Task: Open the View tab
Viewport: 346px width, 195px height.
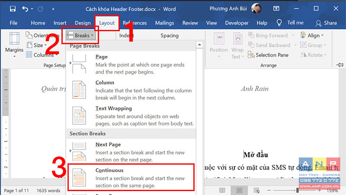Action: (x=211, y=23)
